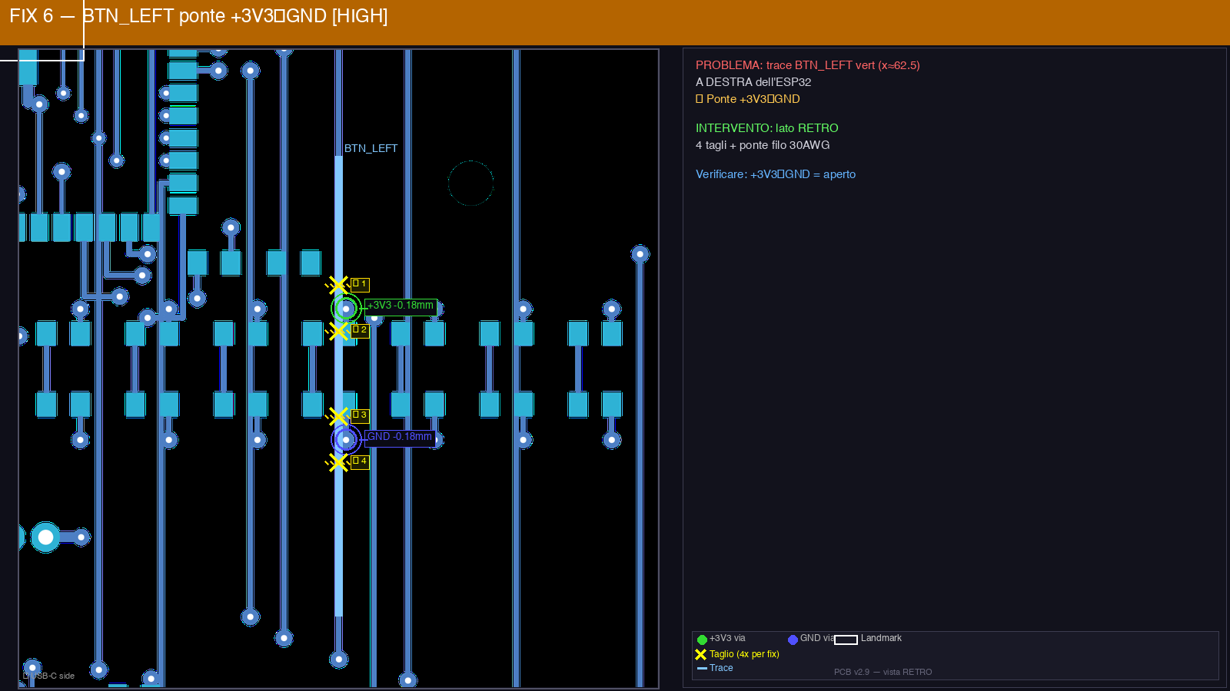Click the Verificare +3V3 GND aperto line

(x=775, y=174)
